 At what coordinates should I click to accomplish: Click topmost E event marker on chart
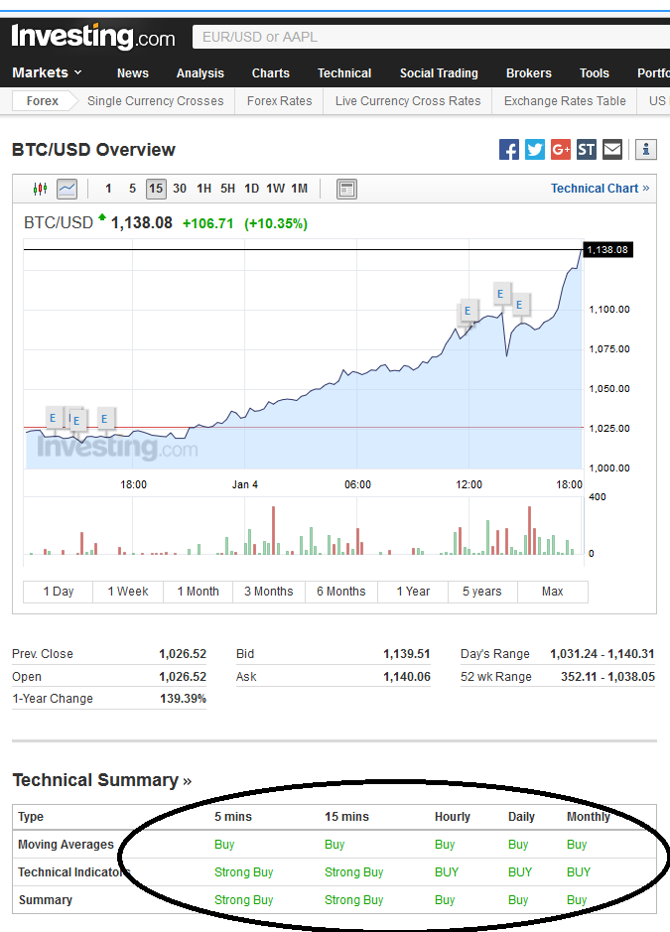(x=500, y=294)
